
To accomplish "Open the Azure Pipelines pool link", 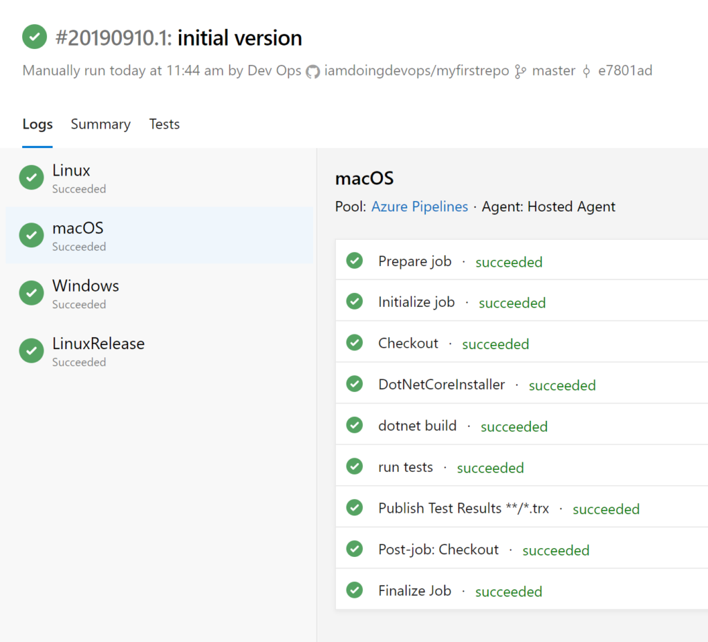I will (x=420, y=207).
